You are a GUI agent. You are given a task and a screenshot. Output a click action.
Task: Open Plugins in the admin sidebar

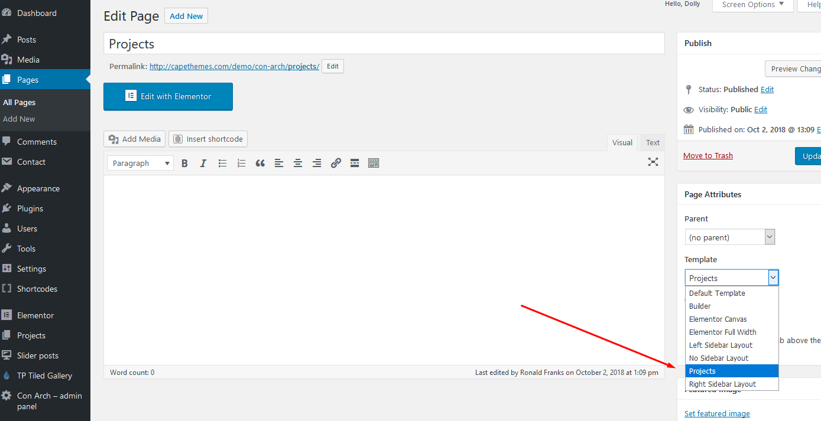(30, 208)
